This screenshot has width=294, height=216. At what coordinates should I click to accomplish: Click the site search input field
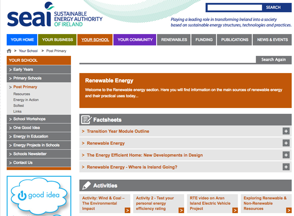(x=234, y=8)
